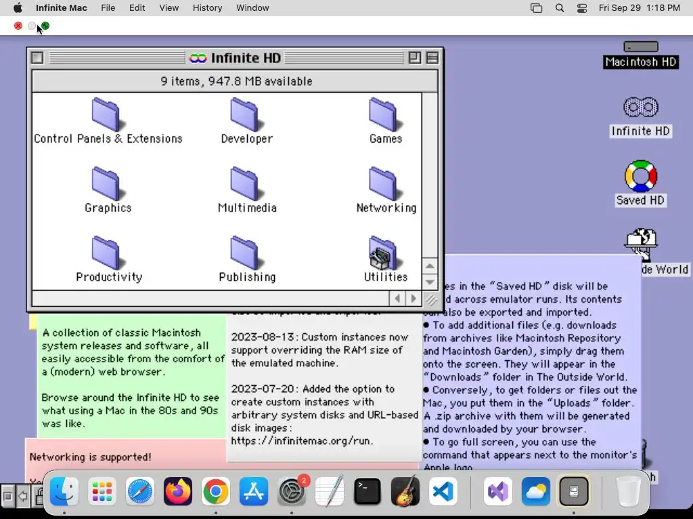Screen dimensions: 693x519
Task: Open App Store from the Dock
Action: point(254,491)
